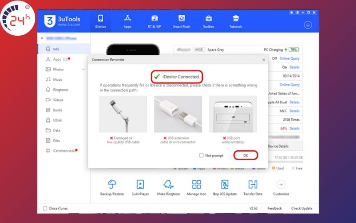Select Apps (26) in the sidebar
The width and height of the screenshot is (356, 223).
64,59
